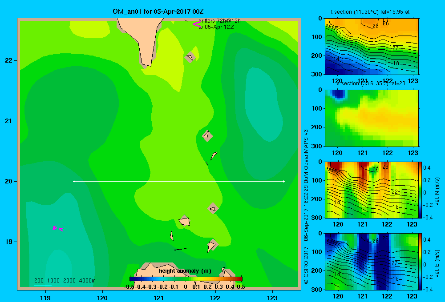Click the 'vel. E (m/s)' axis label
445x302 pixels.
(x=437, y=263)
